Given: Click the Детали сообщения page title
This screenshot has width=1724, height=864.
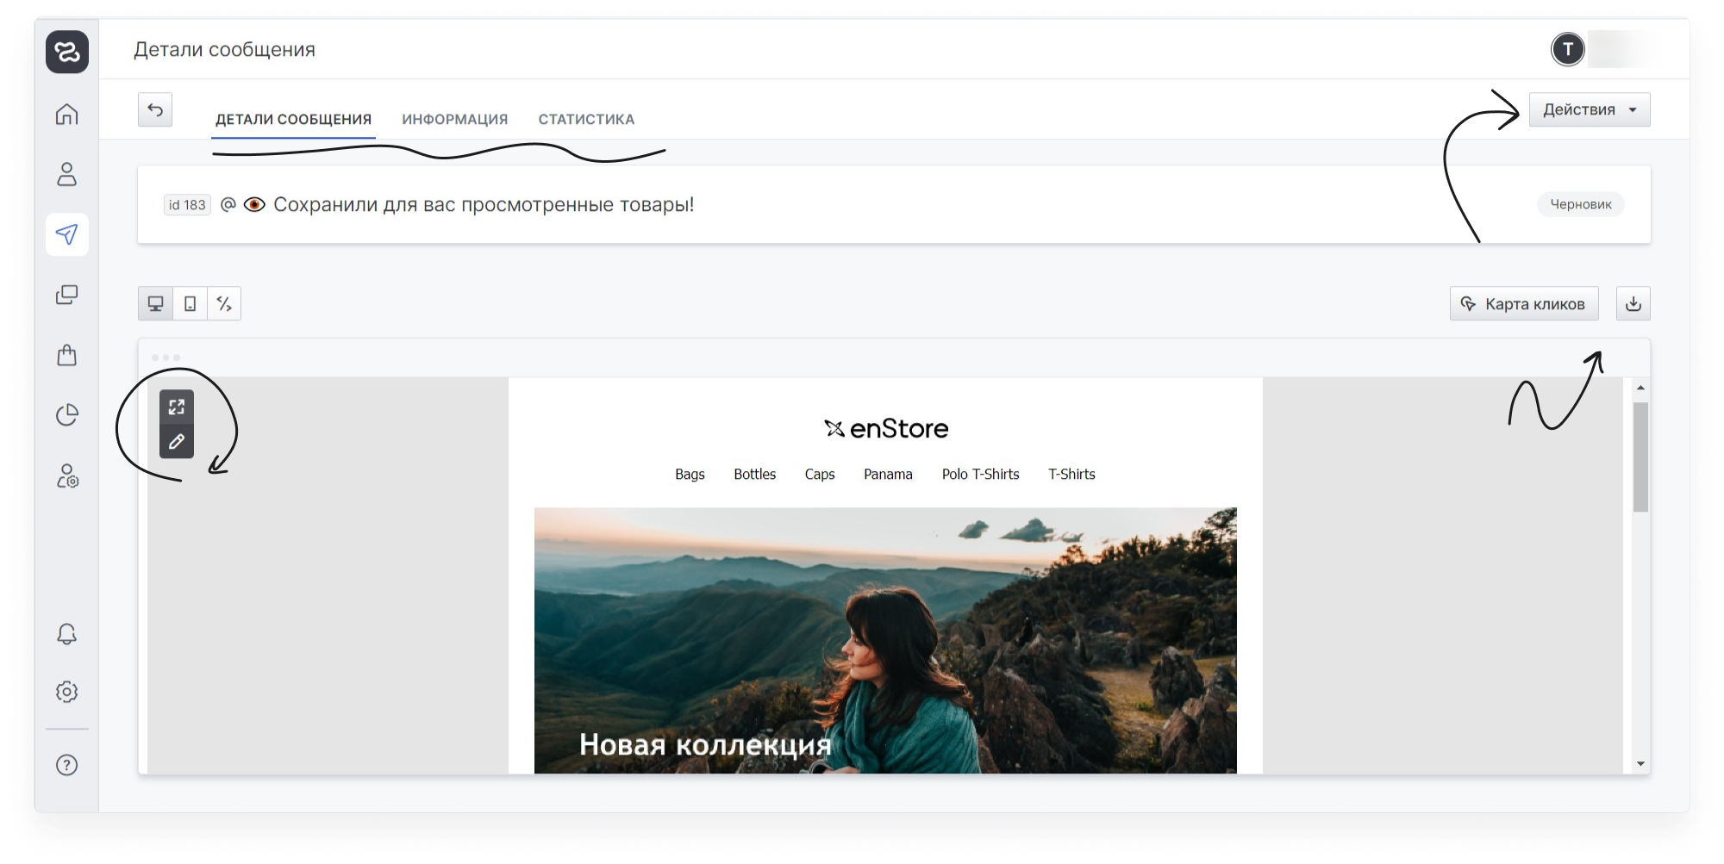Looking at the screenshot, I should [x=224, y=49].
